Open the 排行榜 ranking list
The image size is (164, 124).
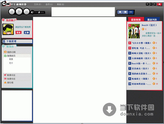(x=10, y=82)
